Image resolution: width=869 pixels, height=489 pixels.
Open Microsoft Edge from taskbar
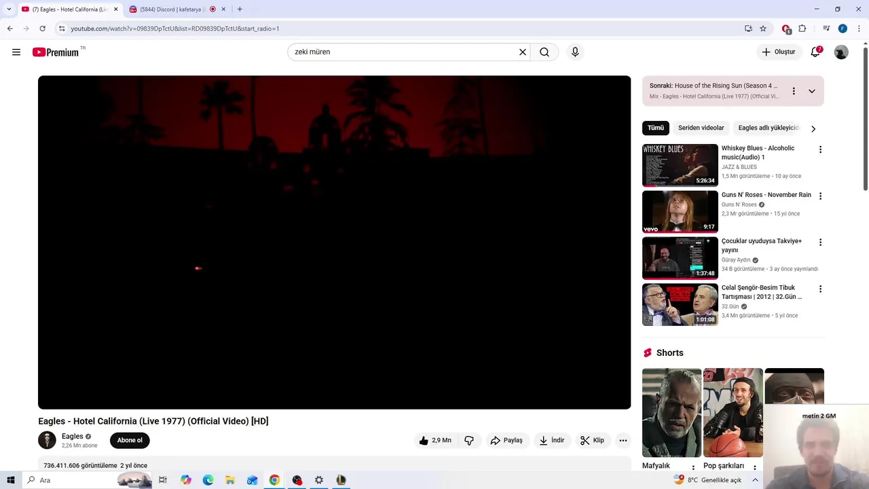(208, 480)
